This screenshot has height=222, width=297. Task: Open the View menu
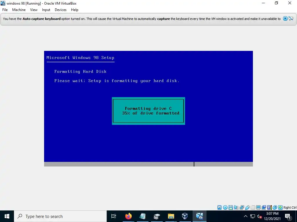(x=34, y=10)
